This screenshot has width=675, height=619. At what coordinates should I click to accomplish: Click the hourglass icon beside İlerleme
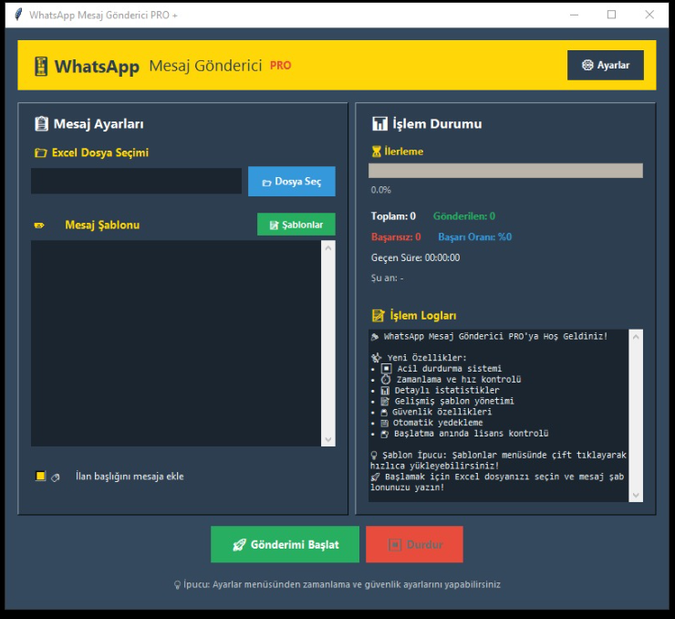(376, 152)
